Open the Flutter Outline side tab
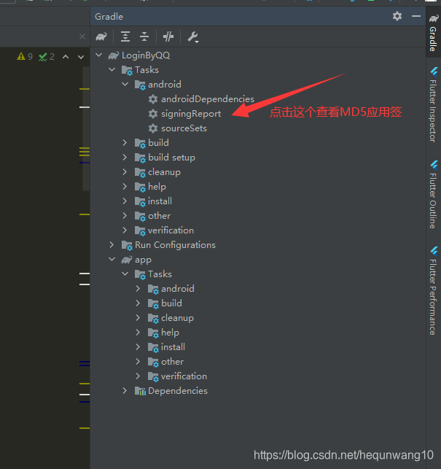 tap(433, 195)
